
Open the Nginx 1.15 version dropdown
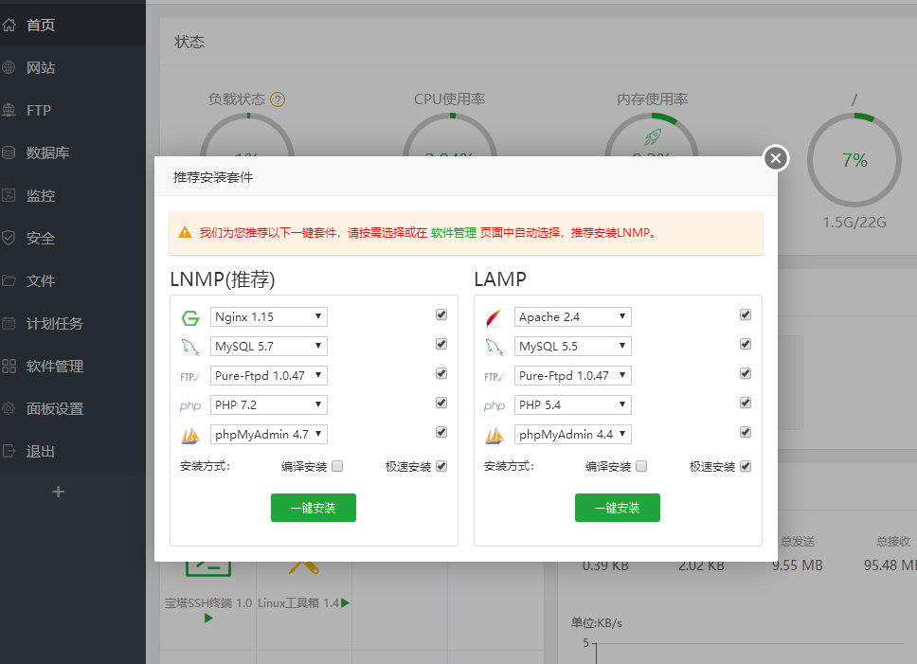click(268, 316)
